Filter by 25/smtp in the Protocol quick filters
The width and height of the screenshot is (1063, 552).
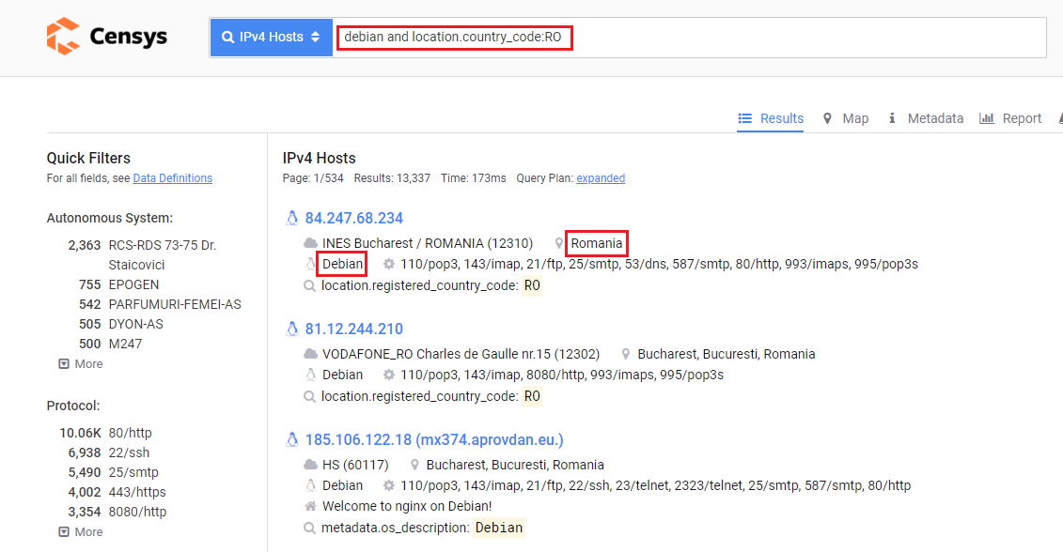point(133,472)
